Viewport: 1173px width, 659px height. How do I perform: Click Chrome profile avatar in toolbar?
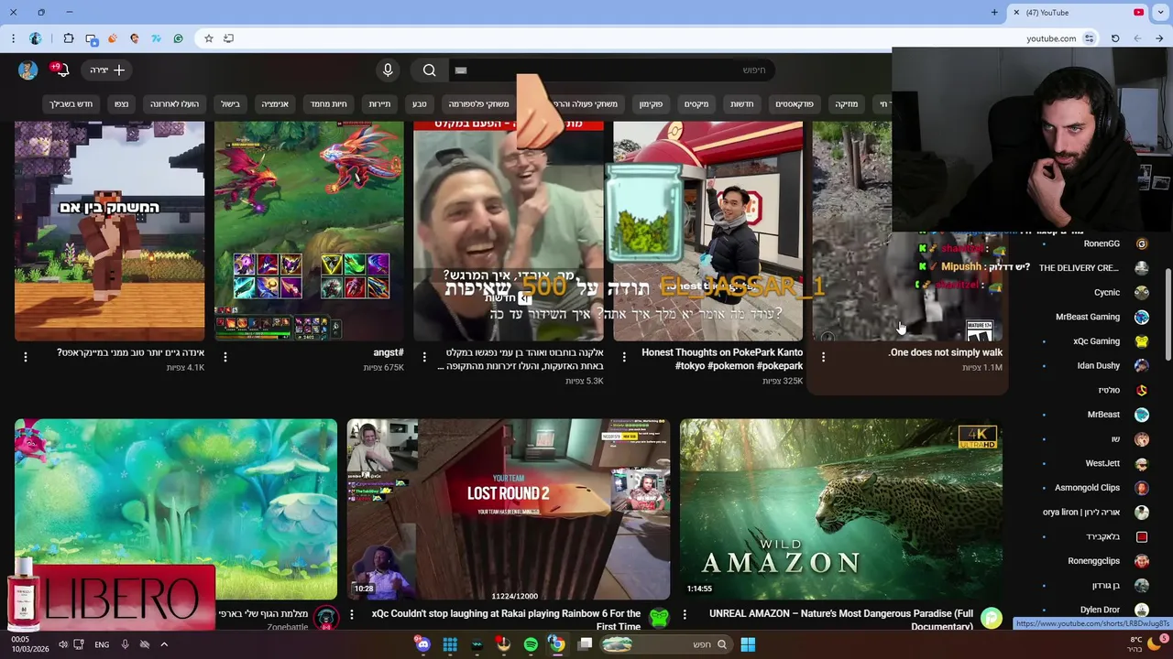point(36,38)
